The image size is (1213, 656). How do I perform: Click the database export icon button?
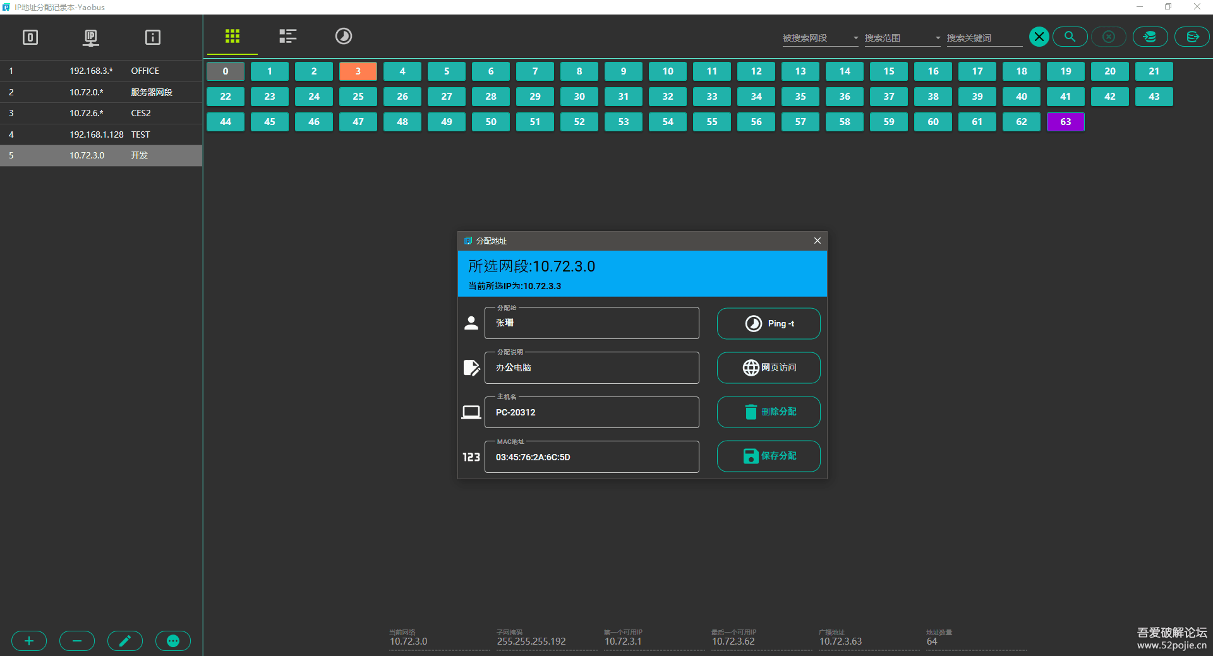point(1192,37)
